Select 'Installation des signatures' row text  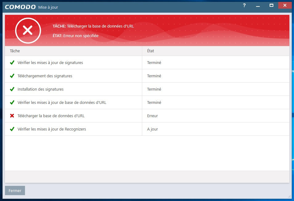(x=40, y=89)
